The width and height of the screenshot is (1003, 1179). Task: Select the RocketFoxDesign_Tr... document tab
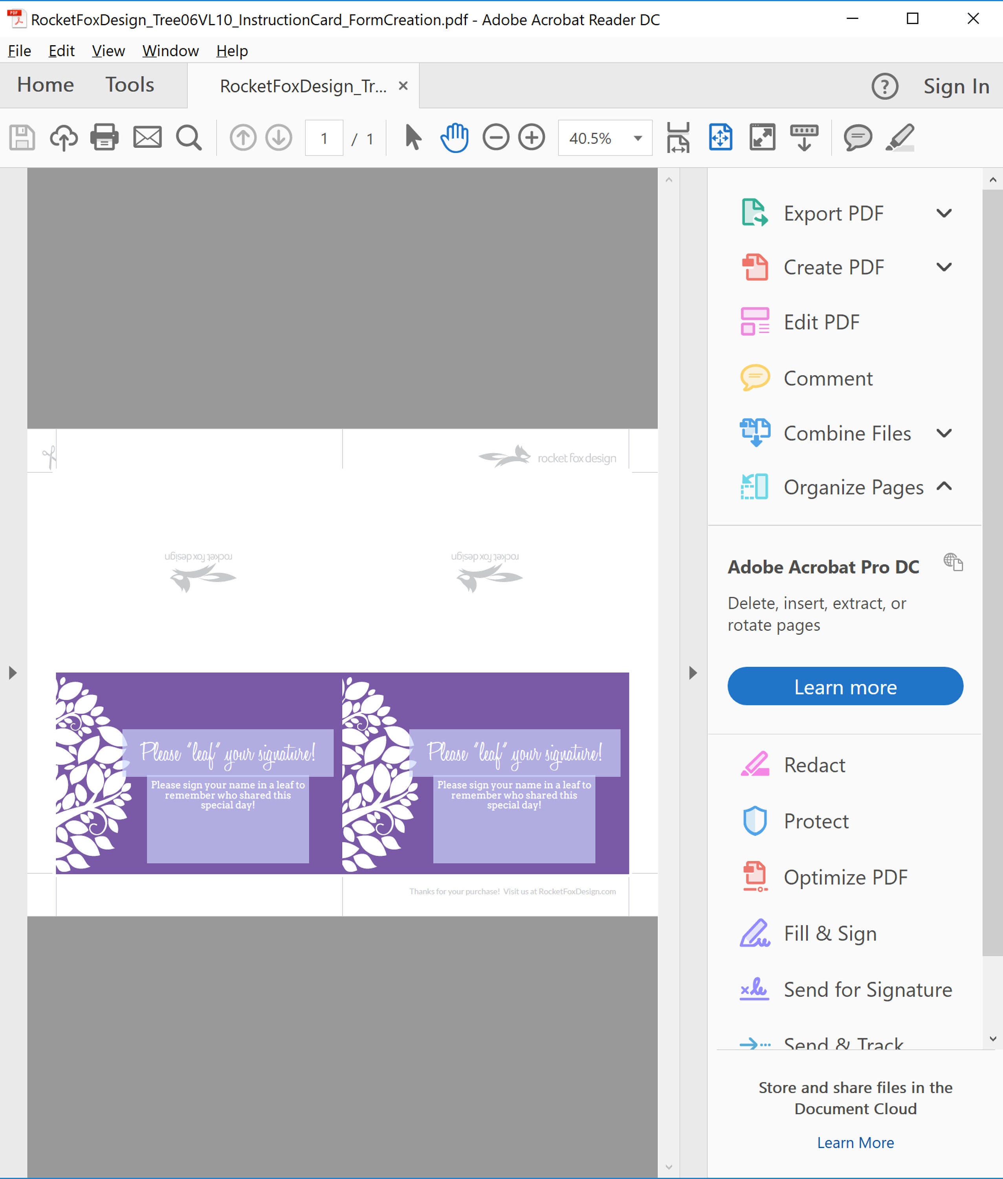303,86
